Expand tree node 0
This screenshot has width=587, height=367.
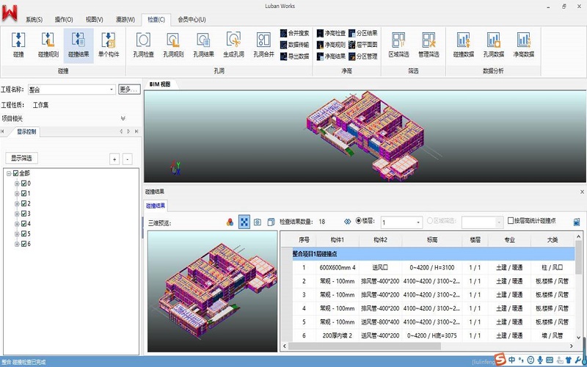[17, 183]
